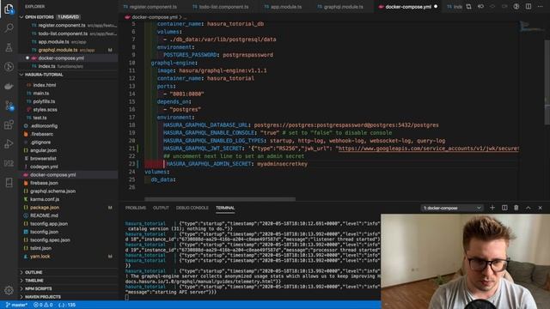
Task: Place cursor on HASURA_GRAPHQL_ADMIN_SECRET line 23
Action: pyautogui.click(x=237, y=164)
